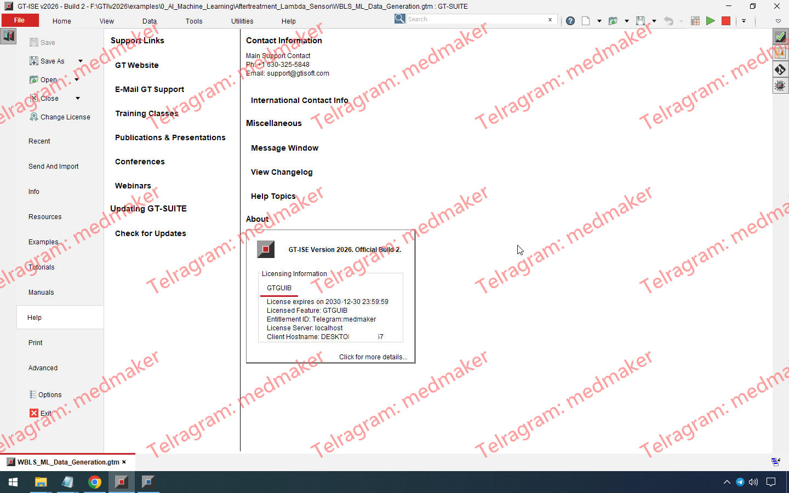Click the open folder icon in toolbar

(613, 21)
